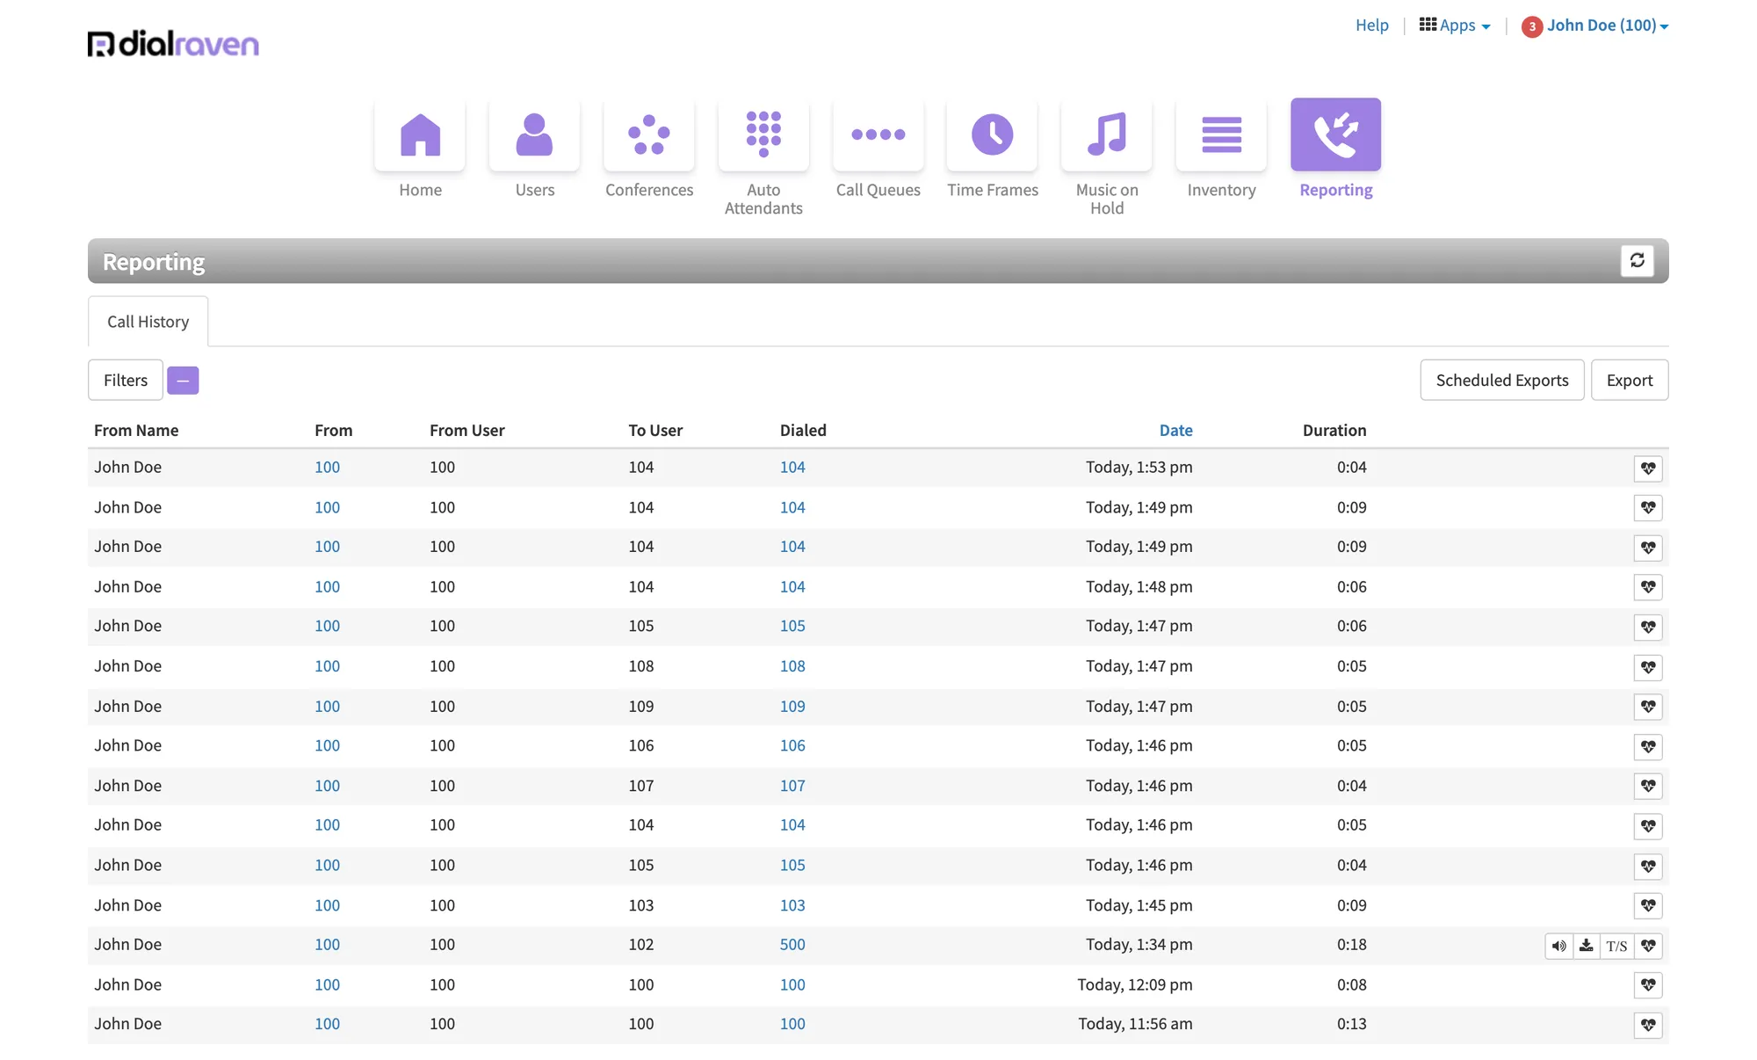Open the Home section icon
The height and width of the screenshot is (1060, 1757).
point(420,134)
